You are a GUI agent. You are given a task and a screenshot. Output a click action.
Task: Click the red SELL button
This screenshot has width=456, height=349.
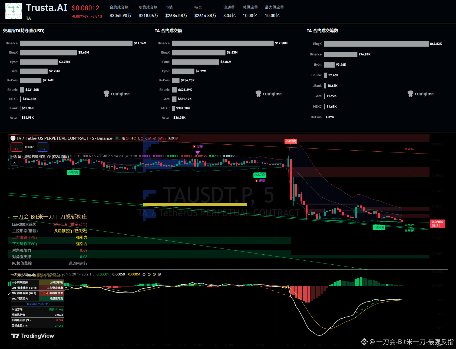tap(17, 147)
